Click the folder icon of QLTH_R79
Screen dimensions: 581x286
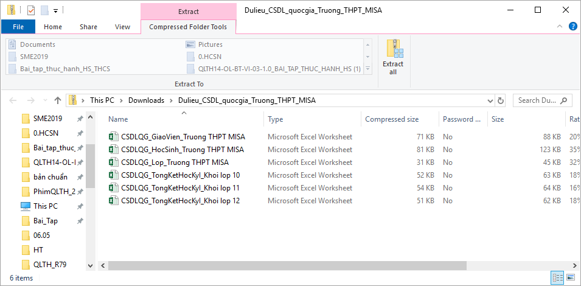click(x=26, y=265)
